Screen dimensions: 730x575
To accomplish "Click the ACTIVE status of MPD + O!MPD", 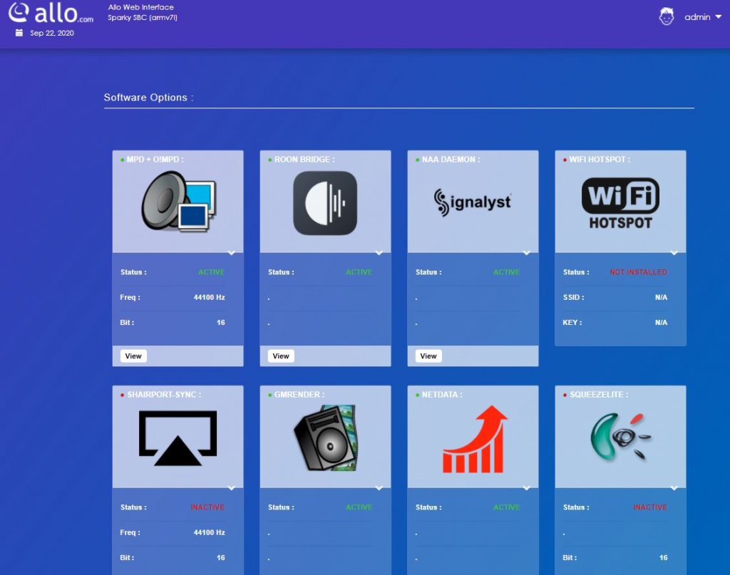I will (211, 272).
